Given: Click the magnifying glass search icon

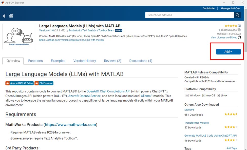Looking at the screenshot, I should [x=237, y=15].
